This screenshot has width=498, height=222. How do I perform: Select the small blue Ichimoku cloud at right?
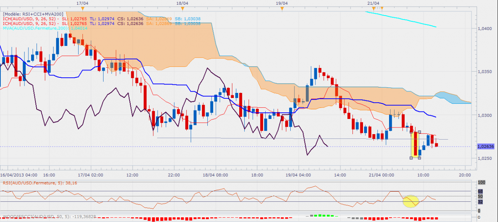click(451, 98)
